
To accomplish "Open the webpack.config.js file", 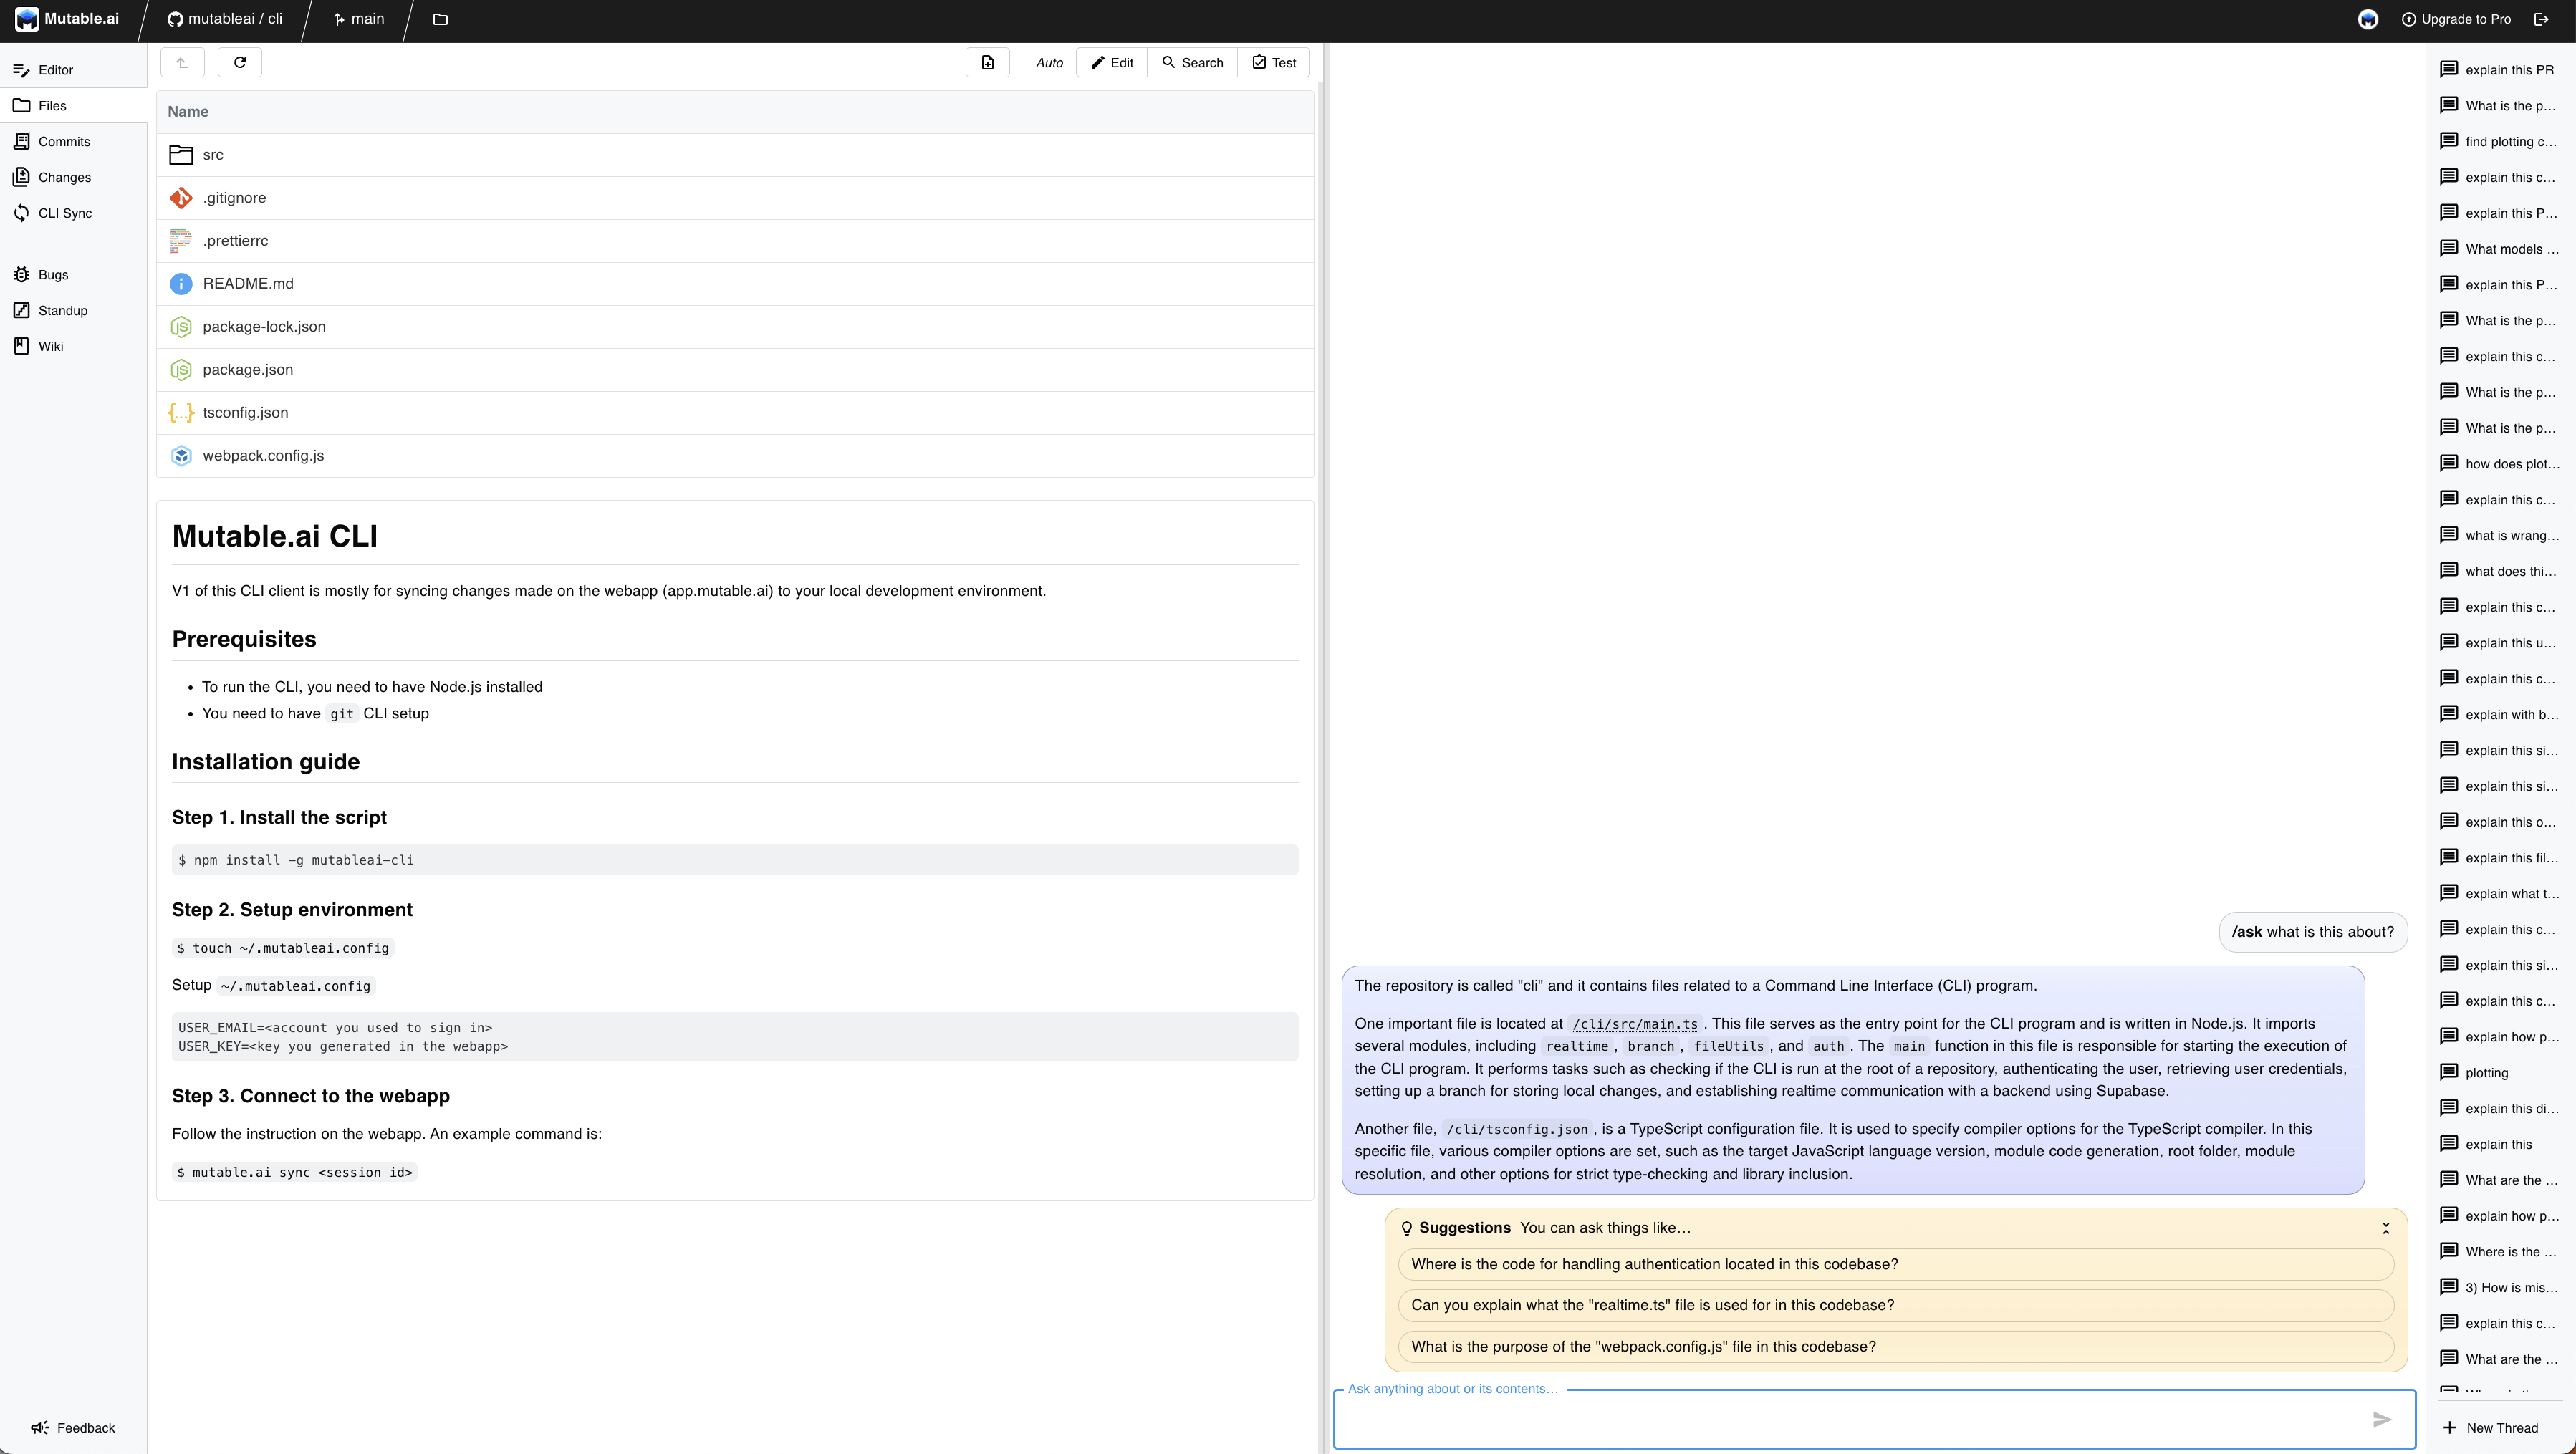I will [735, 456].
